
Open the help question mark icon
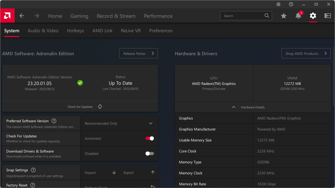tap(291, 4)
